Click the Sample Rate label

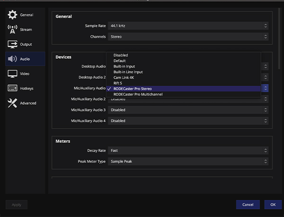coord(95,26)
